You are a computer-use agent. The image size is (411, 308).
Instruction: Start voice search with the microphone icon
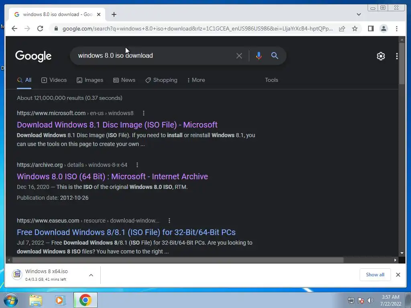259,56
